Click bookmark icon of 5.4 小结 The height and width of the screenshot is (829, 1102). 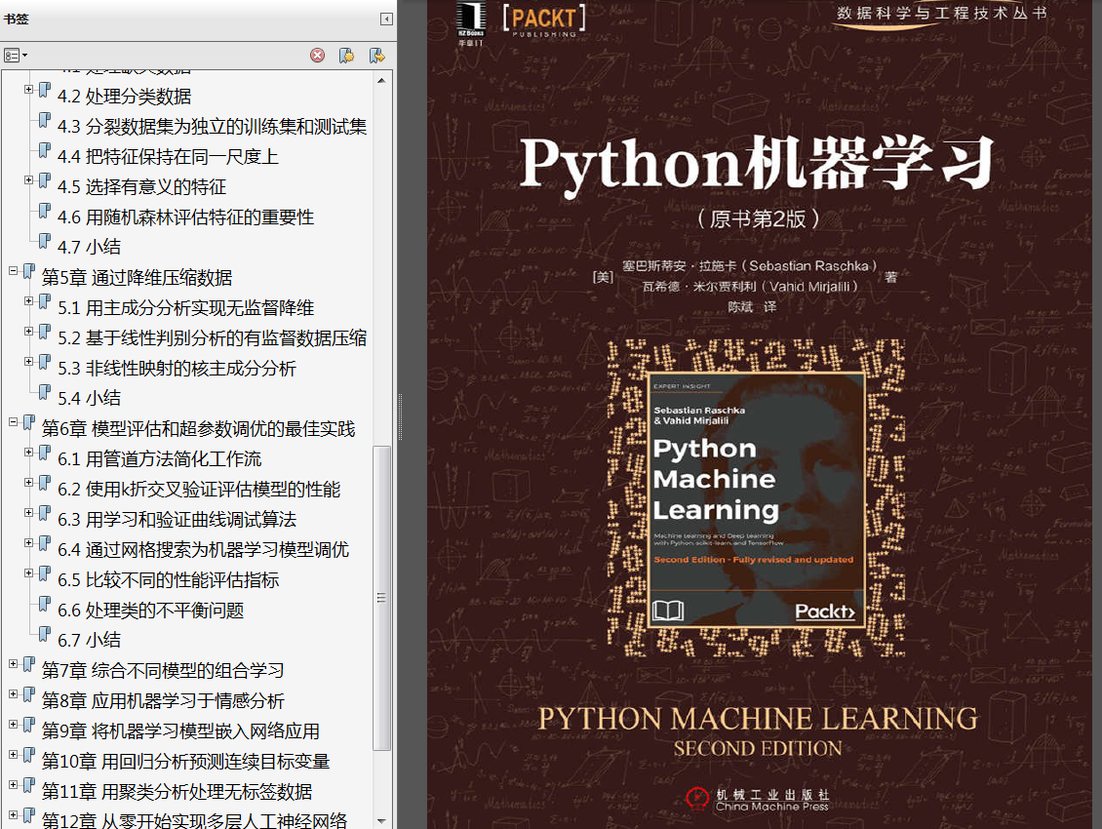[44, 392]
